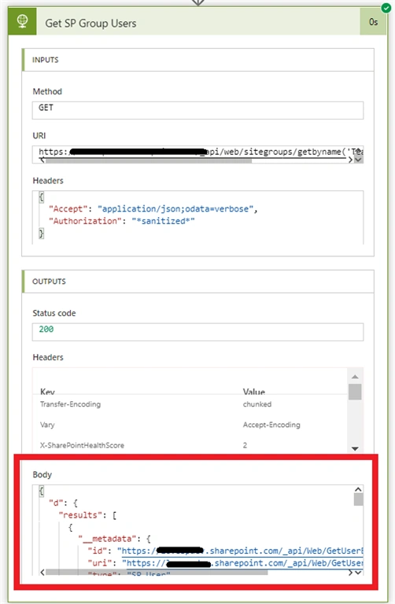Click the URI horizontal scrollbar thumb
Image resolution: width=395 pixels, height=604 pixels.
[x=149, y=160]
